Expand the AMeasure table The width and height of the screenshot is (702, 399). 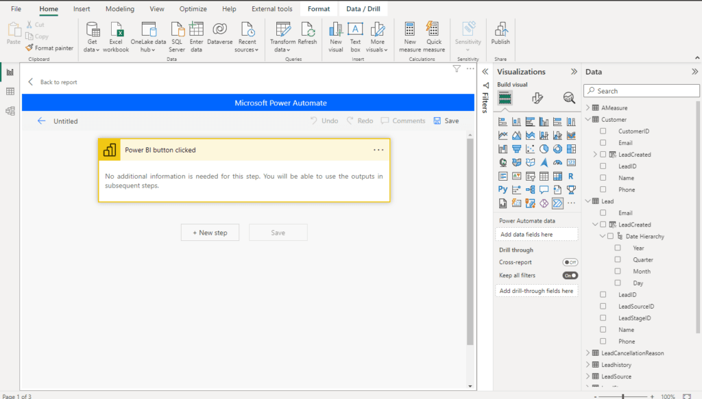(x=588, y=107)
